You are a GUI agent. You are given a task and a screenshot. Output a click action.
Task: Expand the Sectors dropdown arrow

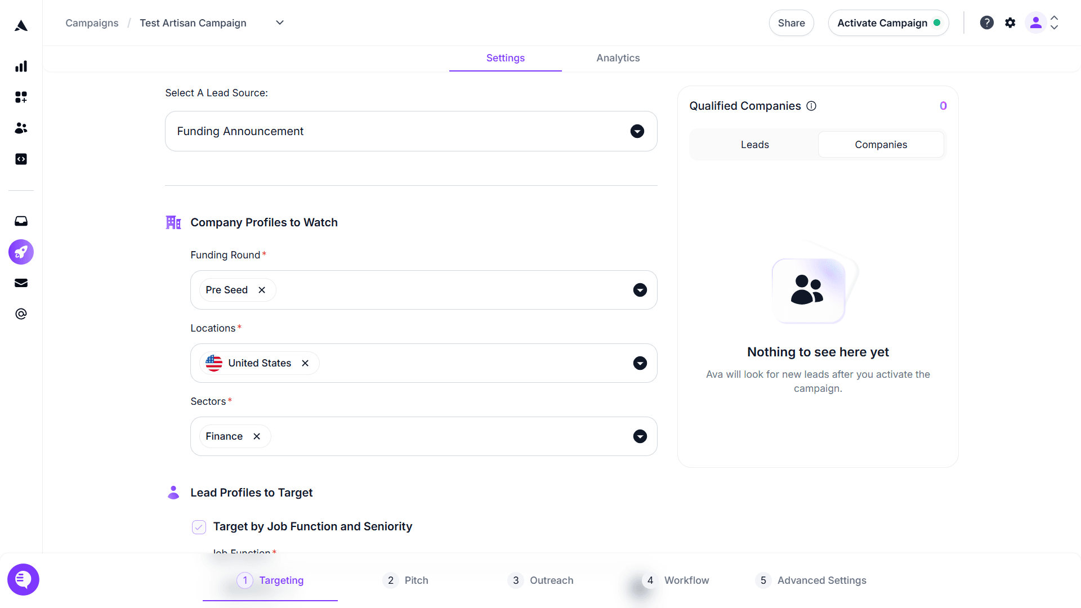click(x=640, y=436)
